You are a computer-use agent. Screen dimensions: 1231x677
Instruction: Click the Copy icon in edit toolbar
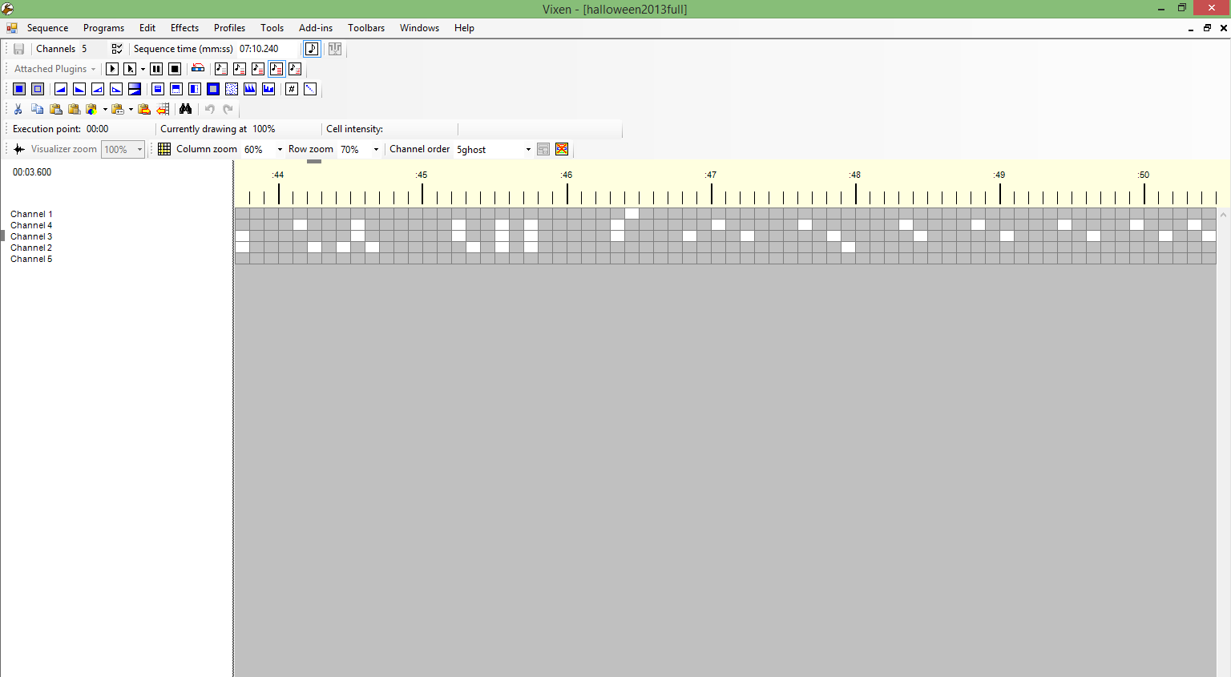37,109
